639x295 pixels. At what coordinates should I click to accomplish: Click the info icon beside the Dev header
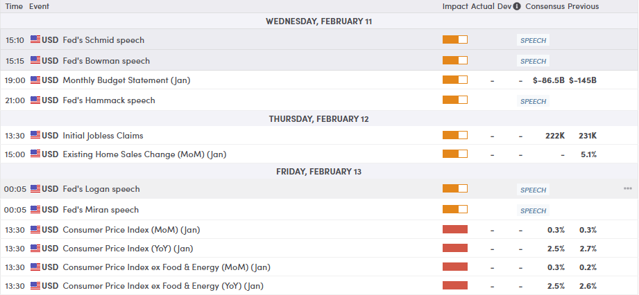coord(517,6)
